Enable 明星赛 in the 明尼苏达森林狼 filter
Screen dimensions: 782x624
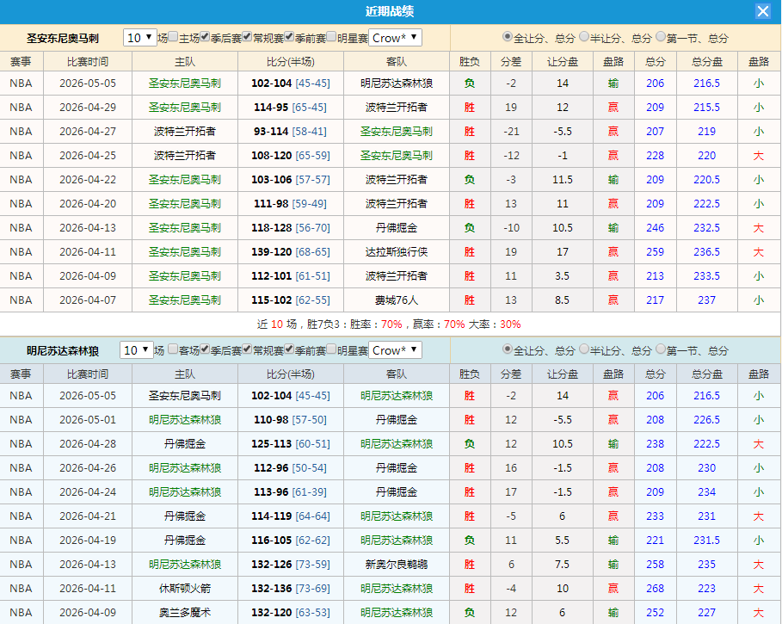331,349
